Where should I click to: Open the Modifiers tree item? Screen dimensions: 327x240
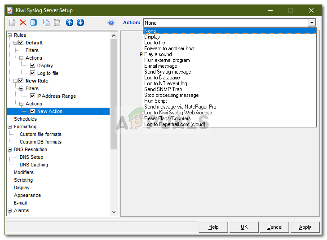click(x=23, y=172)
